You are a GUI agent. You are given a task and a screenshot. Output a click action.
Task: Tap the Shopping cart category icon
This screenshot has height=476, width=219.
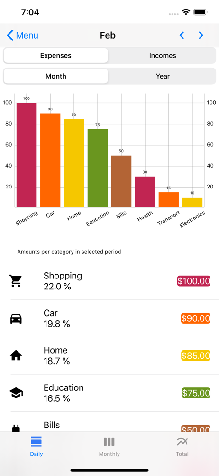pyautogui.click(x=15, y=281)
